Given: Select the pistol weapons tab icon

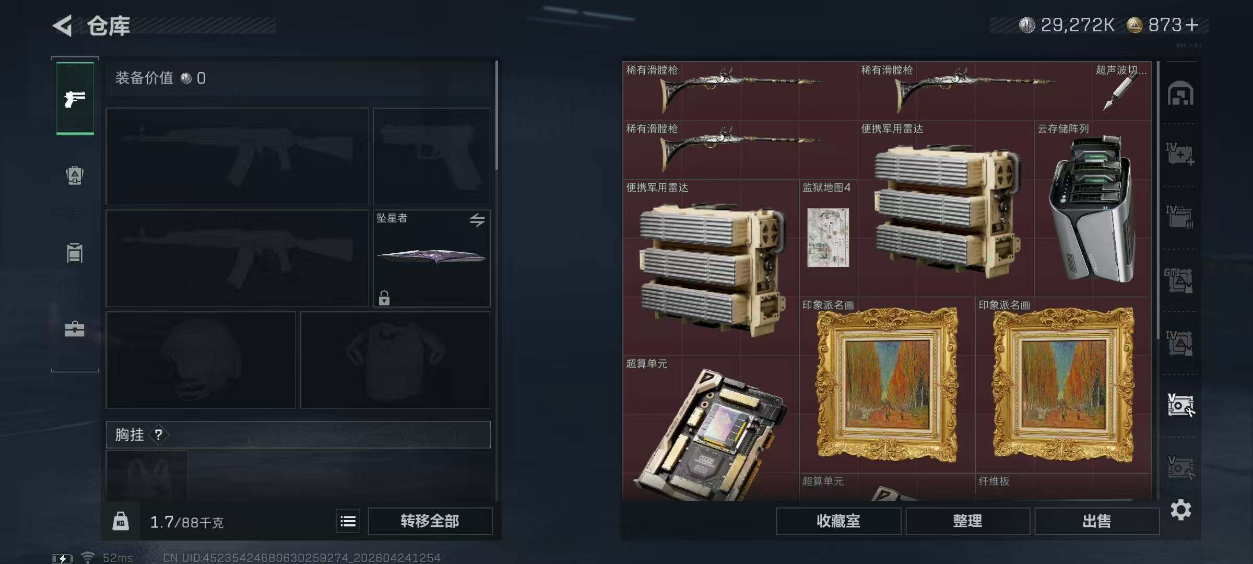Looking at the screenshot, I should point(75,98).
